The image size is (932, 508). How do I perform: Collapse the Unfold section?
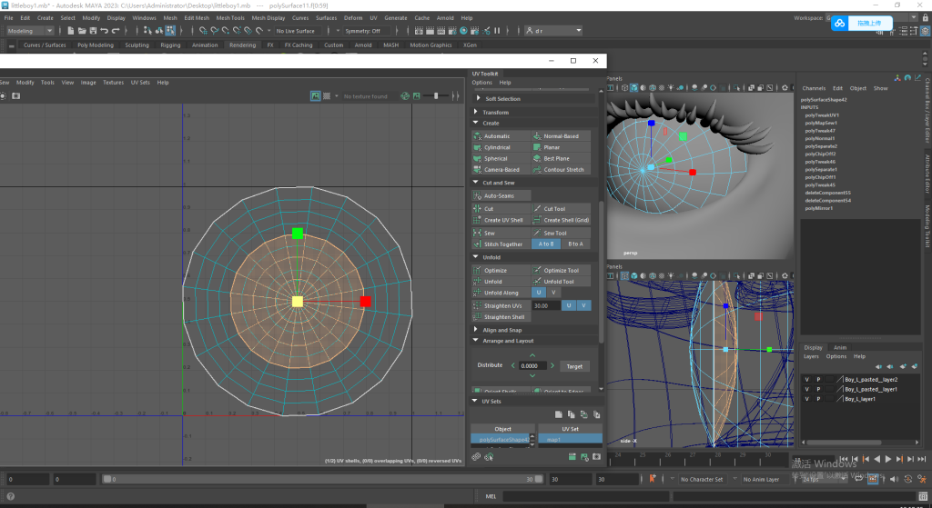point(475,257)
